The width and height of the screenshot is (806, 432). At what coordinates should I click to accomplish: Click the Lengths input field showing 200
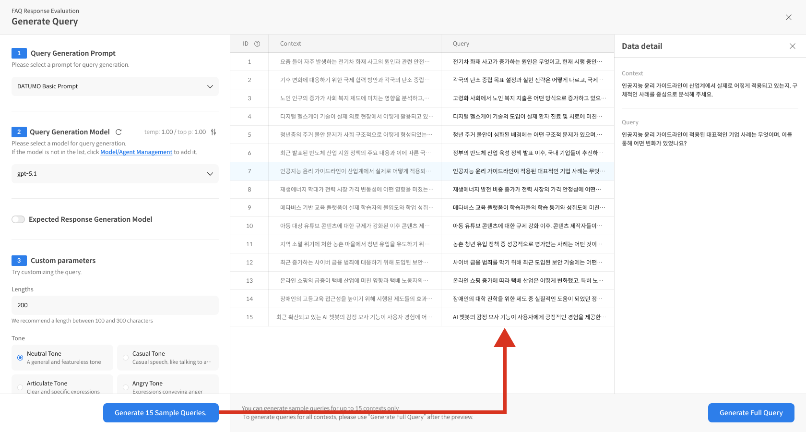pyautogui.click(x=115, y=305)
